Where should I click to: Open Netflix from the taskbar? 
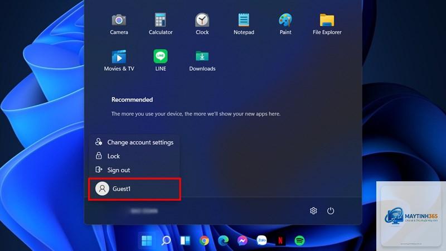(x=280, y=240)
